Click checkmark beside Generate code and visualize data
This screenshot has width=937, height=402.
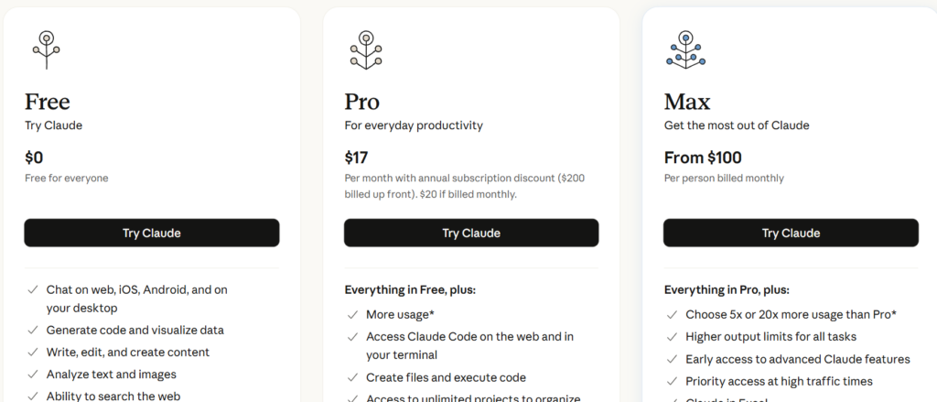(33, 330)
